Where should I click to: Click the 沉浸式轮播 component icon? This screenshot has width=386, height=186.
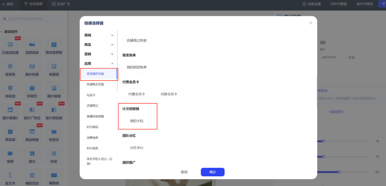[10, 45]
